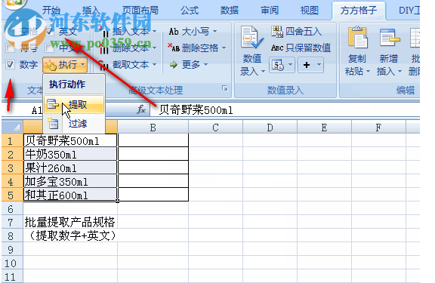
Task: Toggle the 数字 checkbox
Action: coord(10,65)
